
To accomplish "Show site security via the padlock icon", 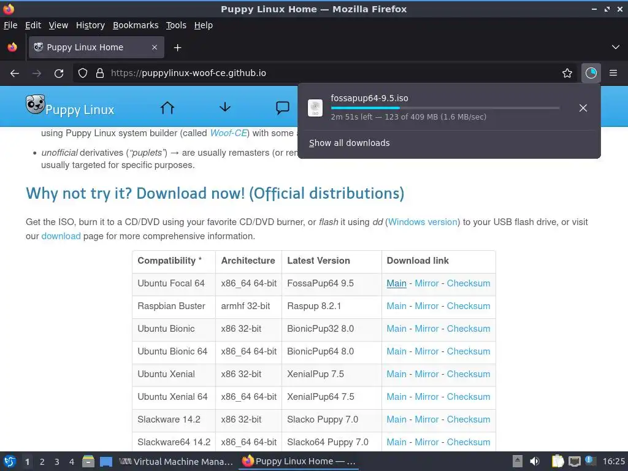I will (x=100, y=74).
